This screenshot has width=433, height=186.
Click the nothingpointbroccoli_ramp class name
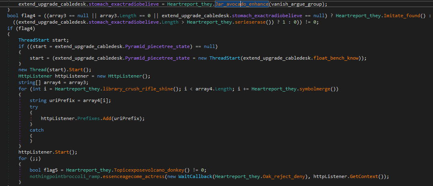click(x=65, y=176)
